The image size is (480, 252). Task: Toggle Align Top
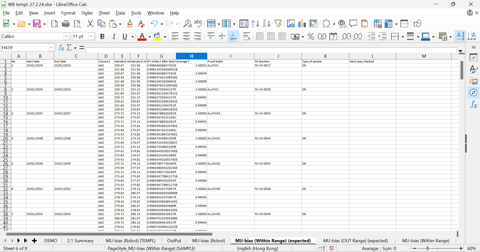[211, 36]
